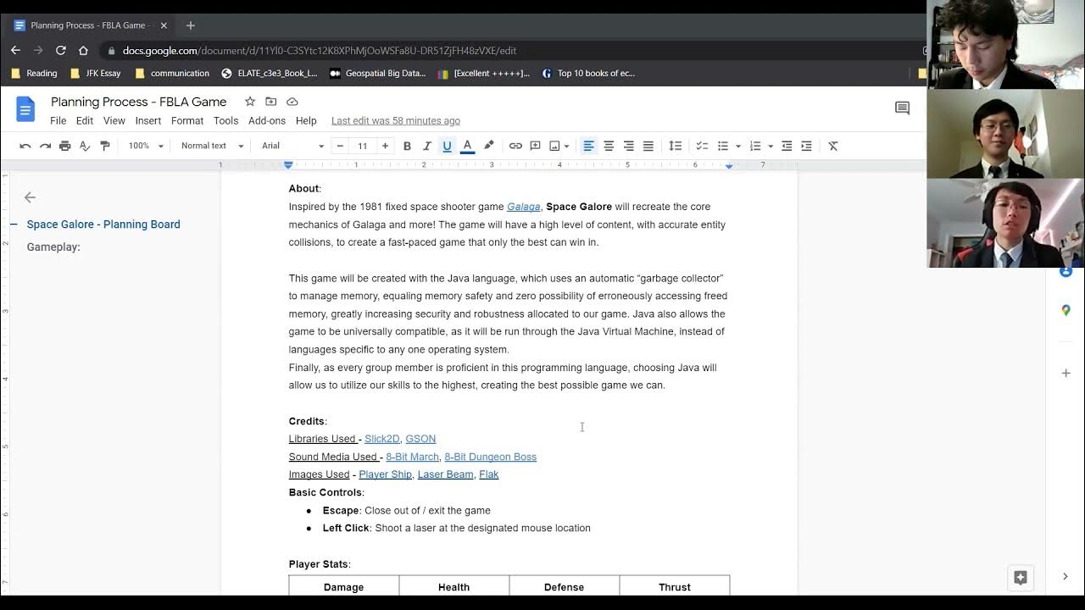Open the Tools menu

click(225, 121)
